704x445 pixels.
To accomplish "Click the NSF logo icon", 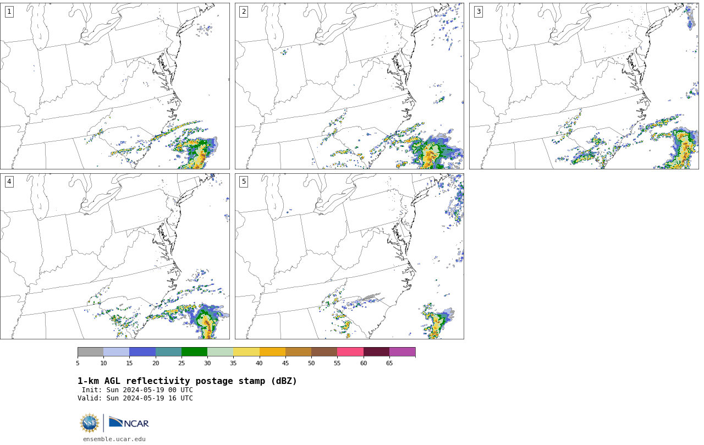I will pyautogui.click(x=90, y=423).
